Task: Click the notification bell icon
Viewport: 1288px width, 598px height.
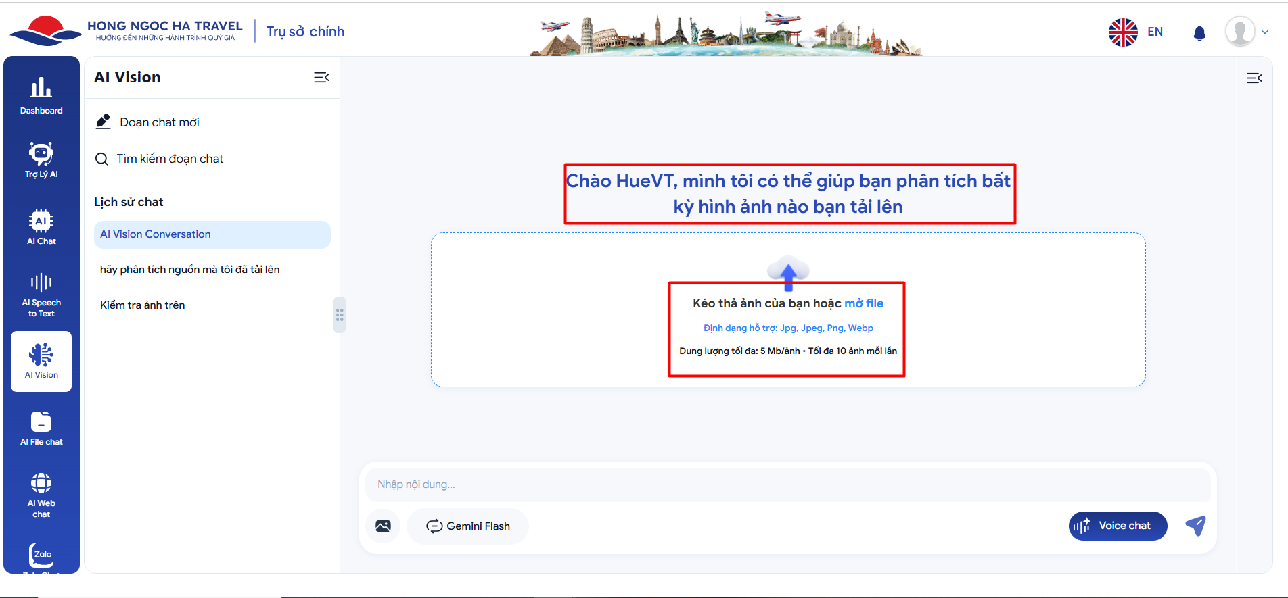Action: click(1199, 32)
